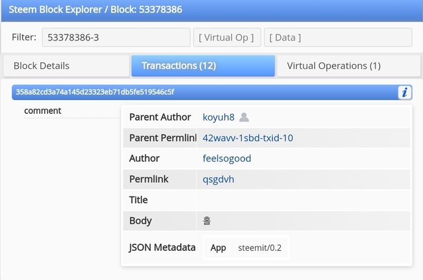
Task: Open author feelsogood link
Action: (227, 158)
